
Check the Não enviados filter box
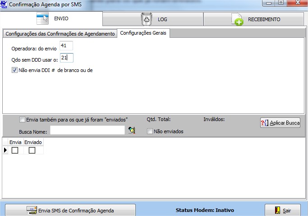(150, 131)
